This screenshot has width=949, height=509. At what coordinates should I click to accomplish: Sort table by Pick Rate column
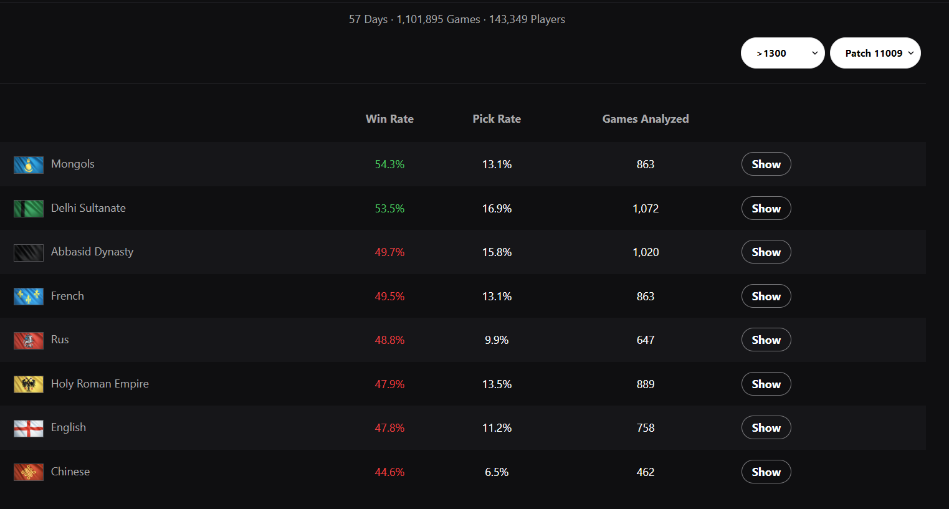[497, 119]
